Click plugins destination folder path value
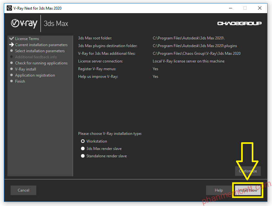The width and height of the screenshot is (272, 206). point(195,46)
